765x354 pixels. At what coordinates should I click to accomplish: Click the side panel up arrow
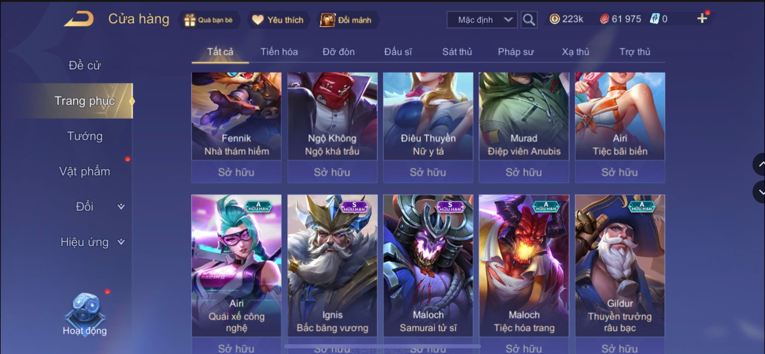(760, 164)
